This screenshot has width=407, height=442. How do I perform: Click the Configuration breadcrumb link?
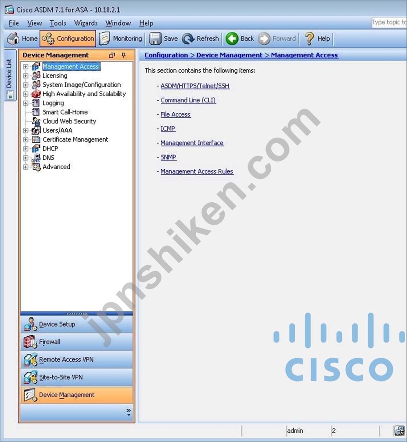coord(166,55)
